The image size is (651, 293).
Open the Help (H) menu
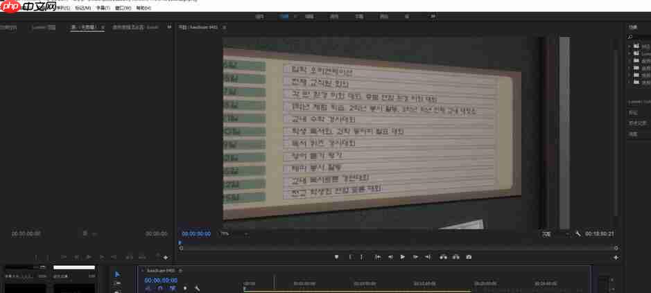144,8
